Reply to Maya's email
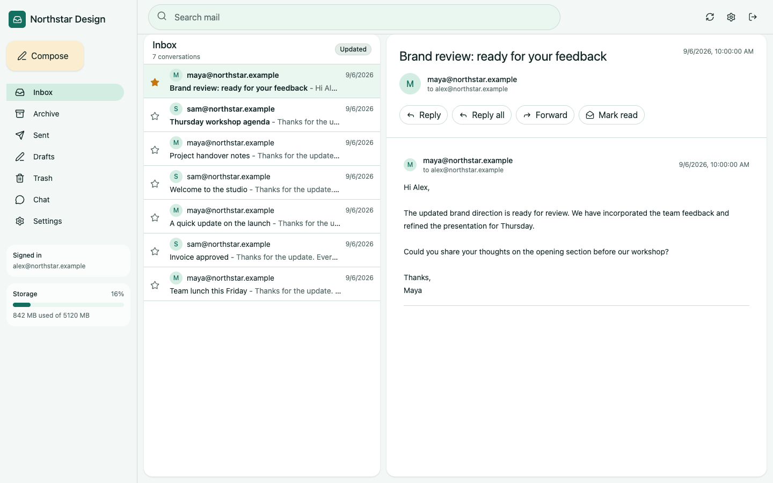Screen dimensions: 773x483 point(424,115)
